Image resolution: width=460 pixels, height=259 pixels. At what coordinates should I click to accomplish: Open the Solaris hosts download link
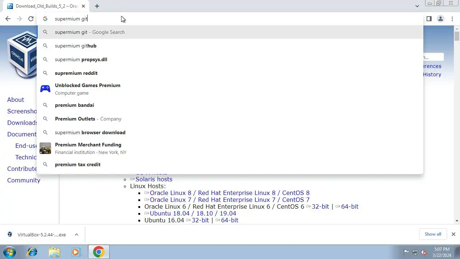[154, 179]
